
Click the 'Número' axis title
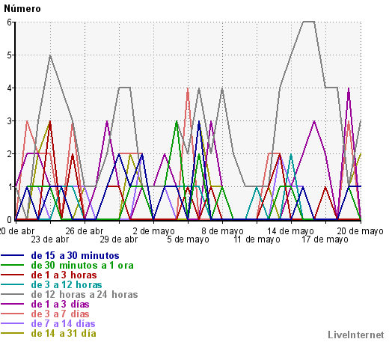pyautogui.click(x=22, y=9)
